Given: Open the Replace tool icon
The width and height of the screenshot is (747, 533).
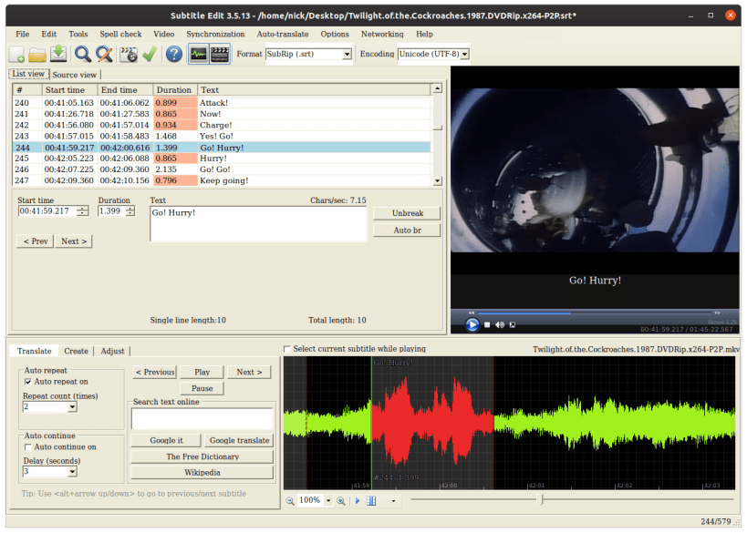Looking at the screenshot, I should (x=105, y=55).
